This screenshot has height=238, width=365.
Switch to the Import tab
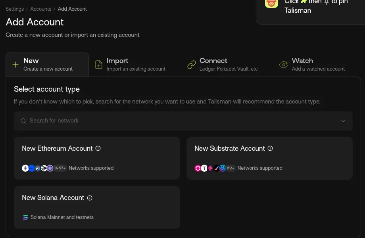tap(131, 64)
